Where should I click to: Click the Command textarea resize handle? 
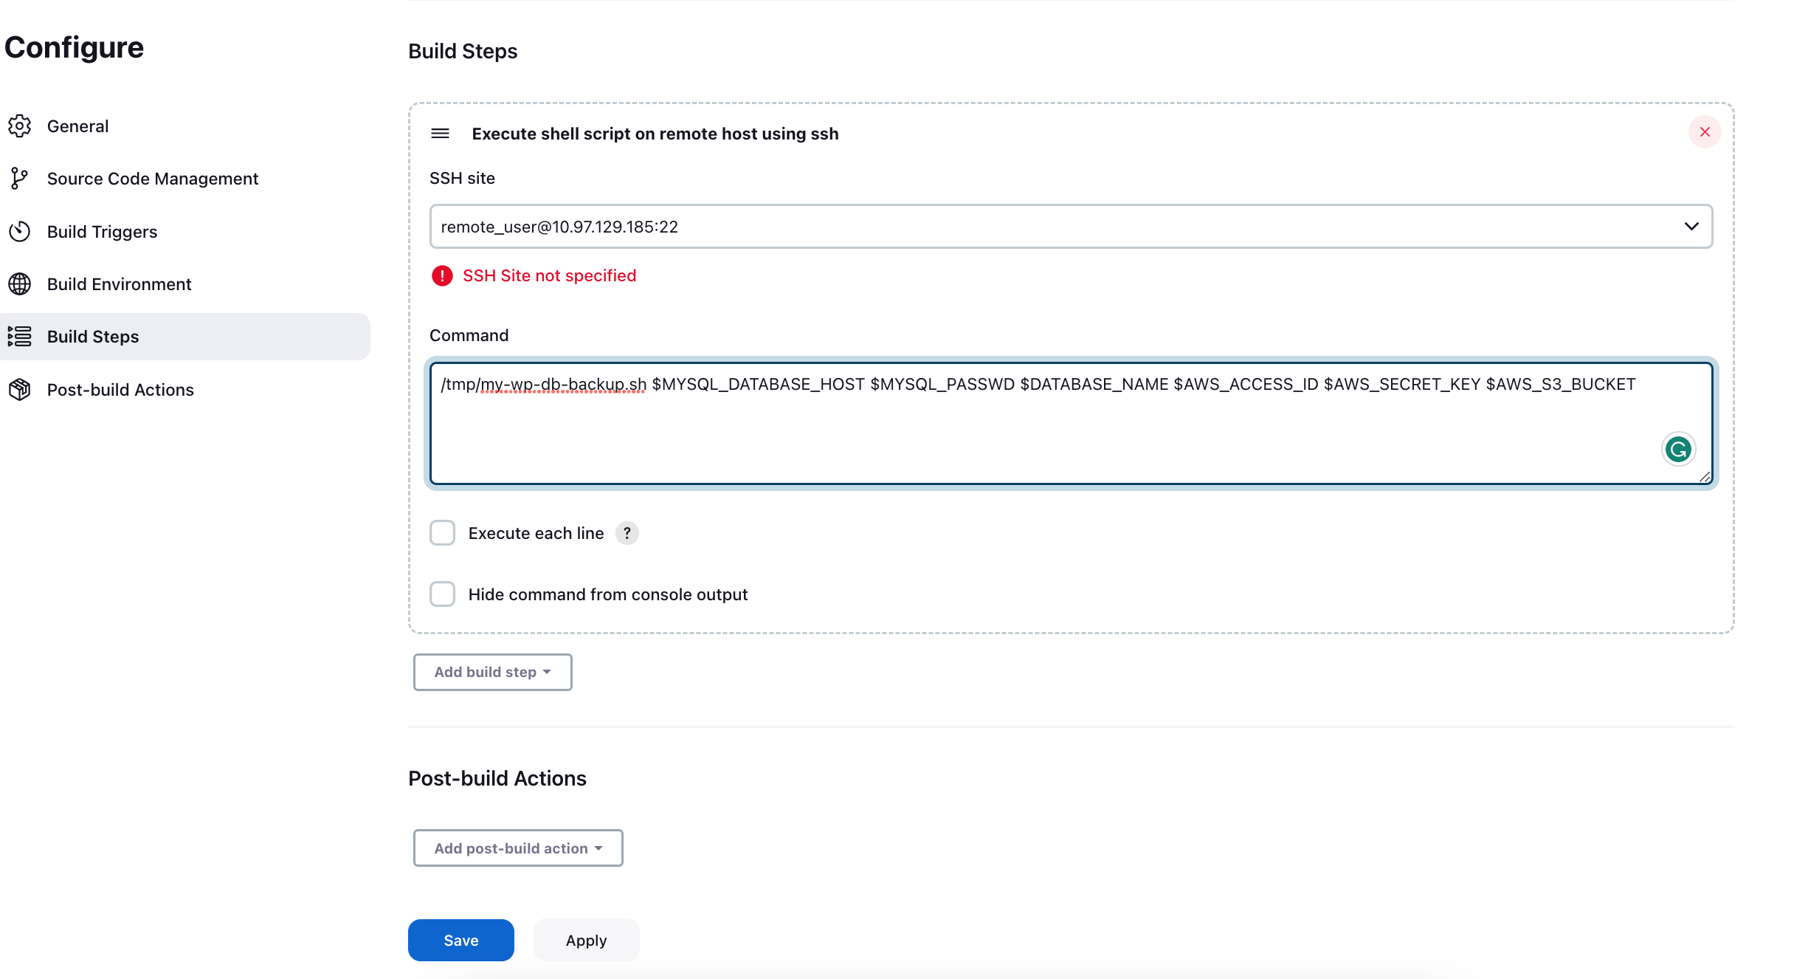point(1704,478)
